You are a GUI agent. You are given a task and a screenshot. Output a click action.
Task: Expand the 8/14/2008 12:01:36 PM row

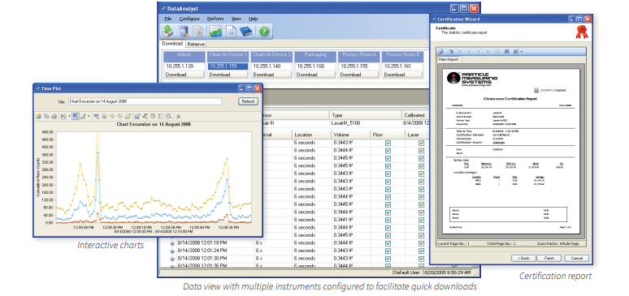[x=172, y=266]
